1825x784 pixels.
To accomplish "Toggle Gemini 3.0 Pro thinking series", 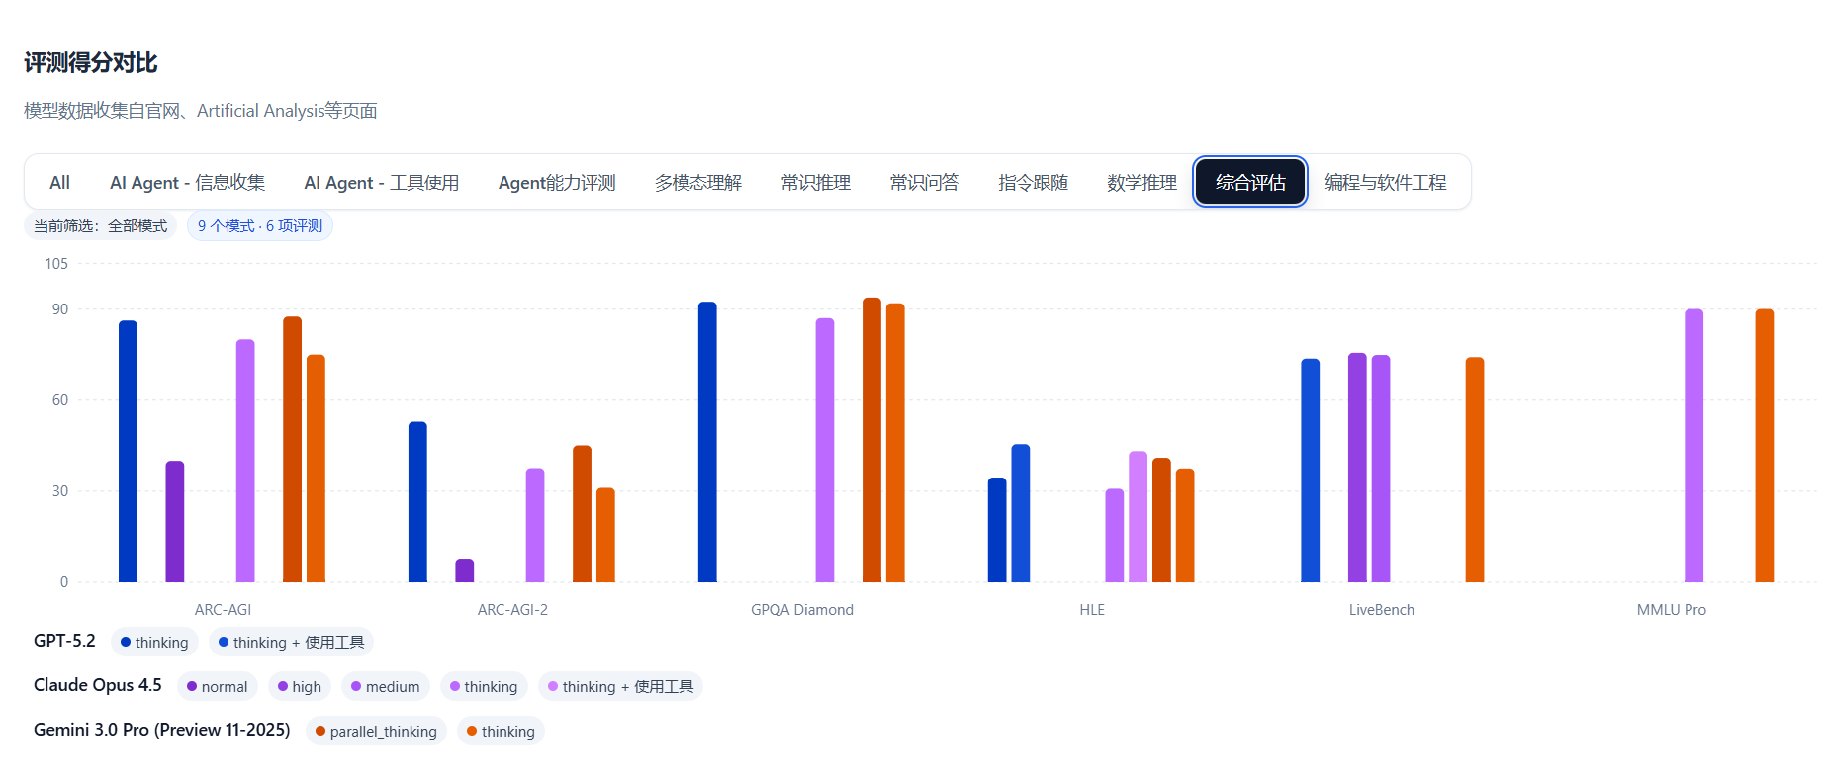I will (x=501, y=732).
